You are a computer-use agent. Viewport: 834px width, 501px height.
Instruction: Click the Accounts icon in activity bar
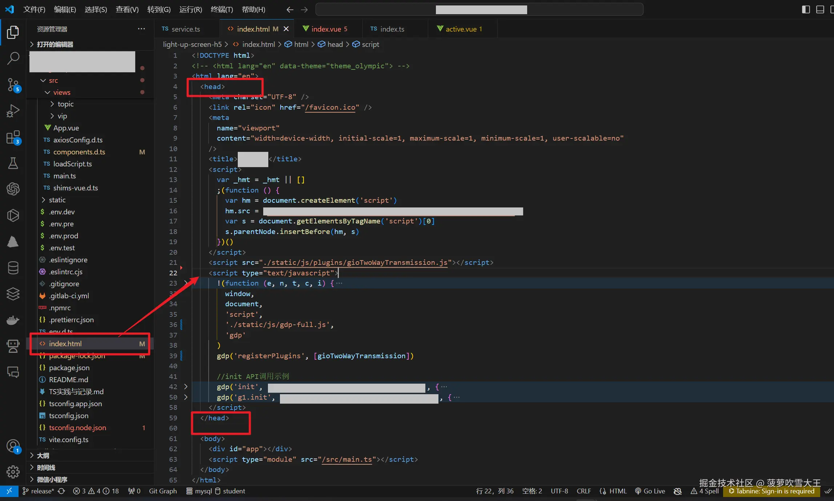point(13,446)
